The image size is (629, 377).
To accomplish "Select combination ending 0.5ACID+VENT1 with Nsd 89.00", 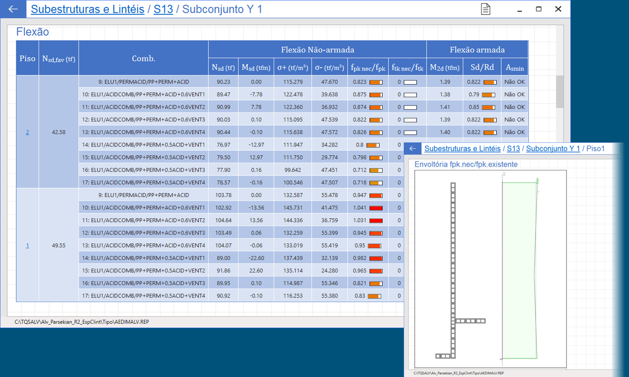I will 143,258.
